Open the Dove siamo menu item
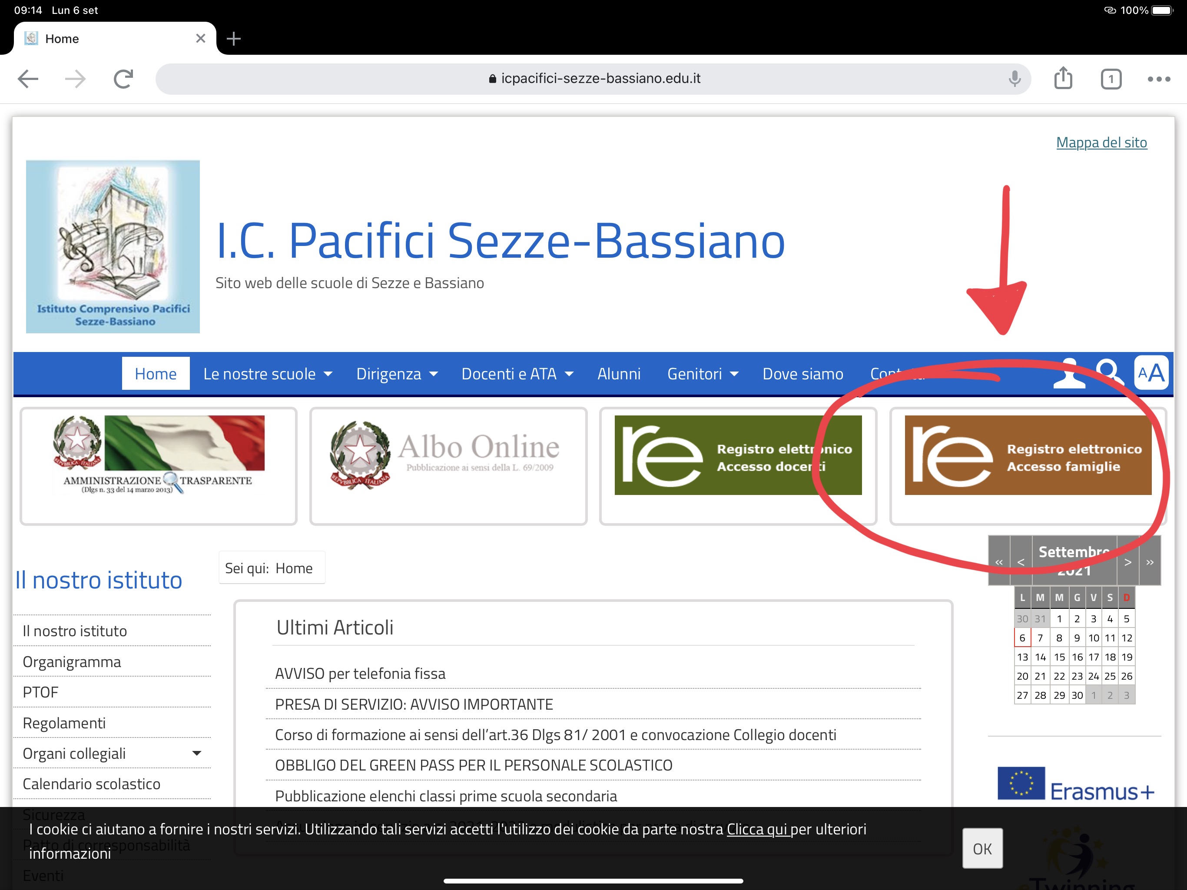This screenshot has height=890, width=1187. pos(803,374)
